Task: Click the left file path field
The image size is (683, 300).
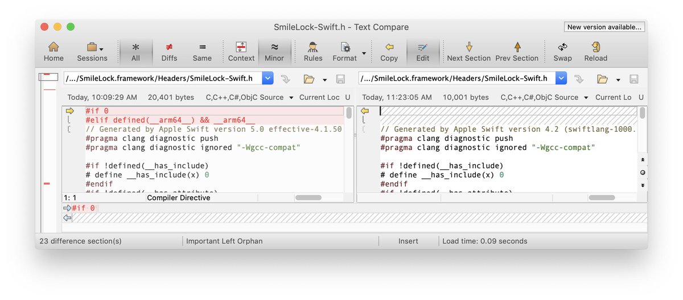Action: point(162,78)
